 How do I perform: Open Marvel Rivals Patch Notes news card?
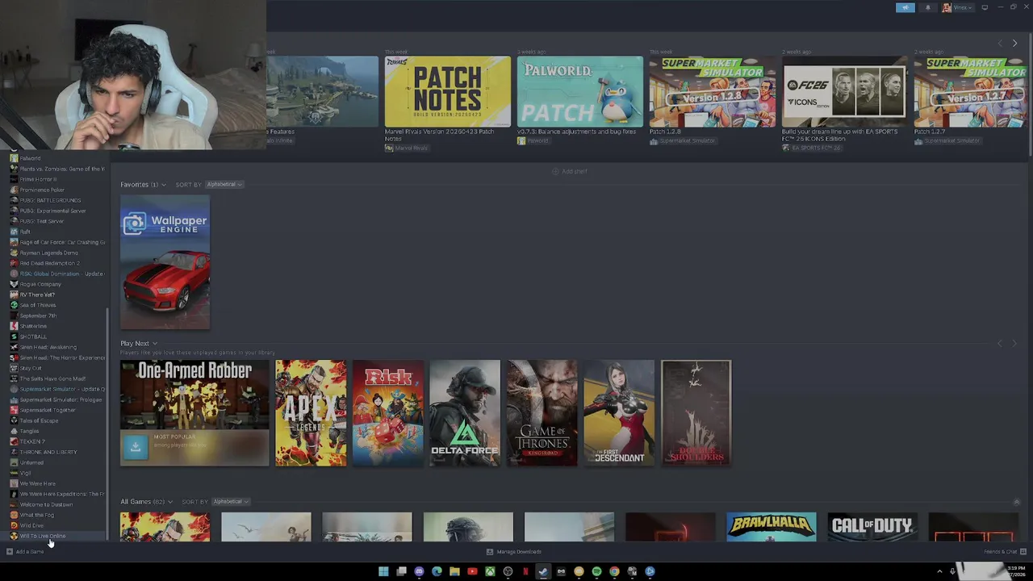click(x=447, y=91)
